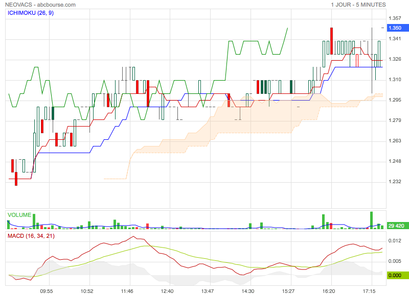This screenshot has height=296, width=409.
Task: Click the green 29 420 volume value tag
Action: (398, 226)
